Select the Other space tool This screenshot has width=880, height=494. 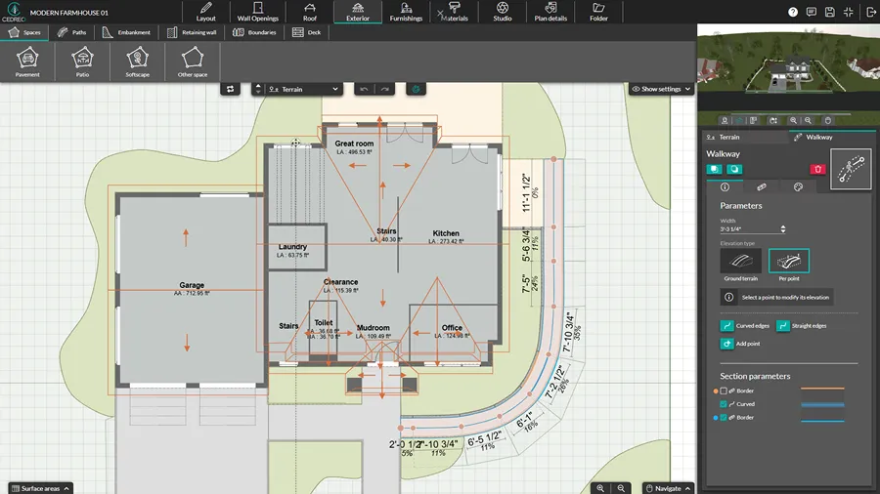[193, 62]
